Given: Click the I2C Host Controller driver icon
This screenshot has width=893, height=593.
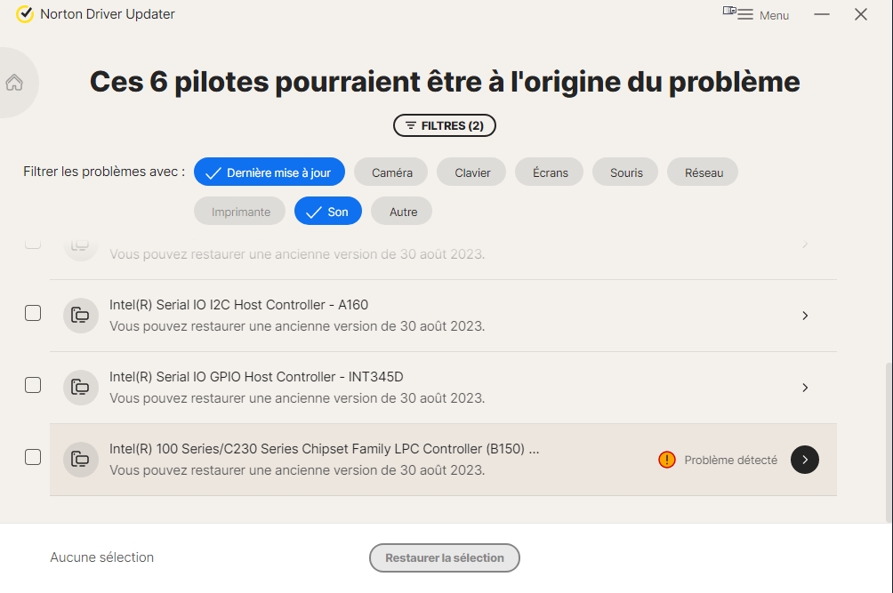Looking at the screenshot, I should tap(81, 315).
